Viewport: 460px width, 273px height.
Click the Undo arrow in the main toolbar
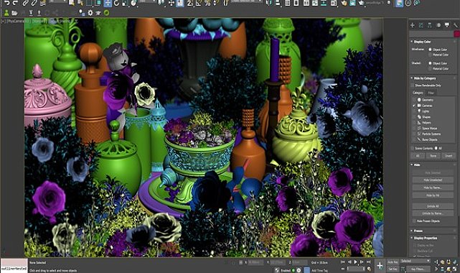click(6, 3)
